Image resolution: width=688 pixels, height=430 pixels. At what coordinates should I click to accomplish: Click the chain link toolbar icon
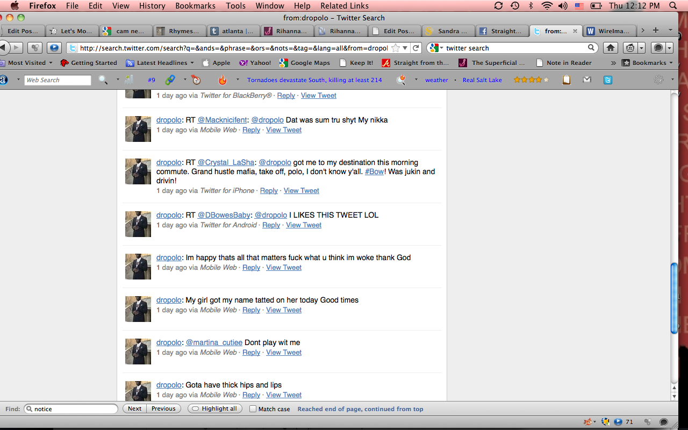(170, 80)
